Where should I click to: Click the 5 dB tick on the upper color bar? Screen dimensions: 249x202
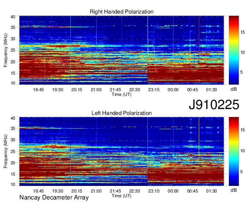pos(241,72)
